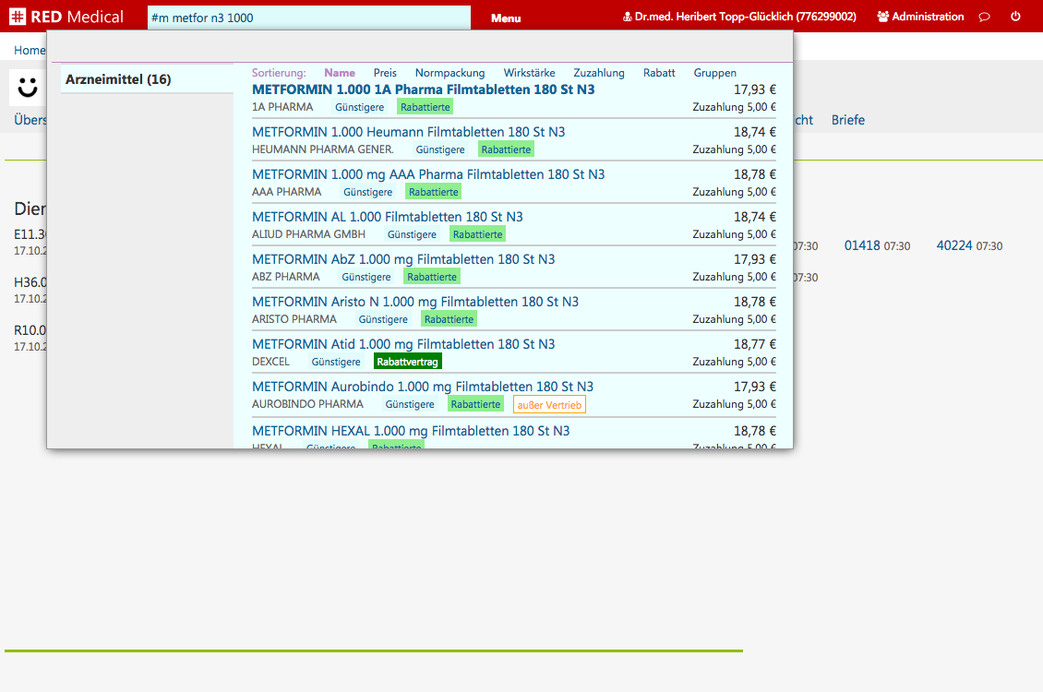Click Günstigere for ALIUD PHARMA GMBH
Image resolution: width=1043 pixels, height=692 pixels.
pos(412,234)
